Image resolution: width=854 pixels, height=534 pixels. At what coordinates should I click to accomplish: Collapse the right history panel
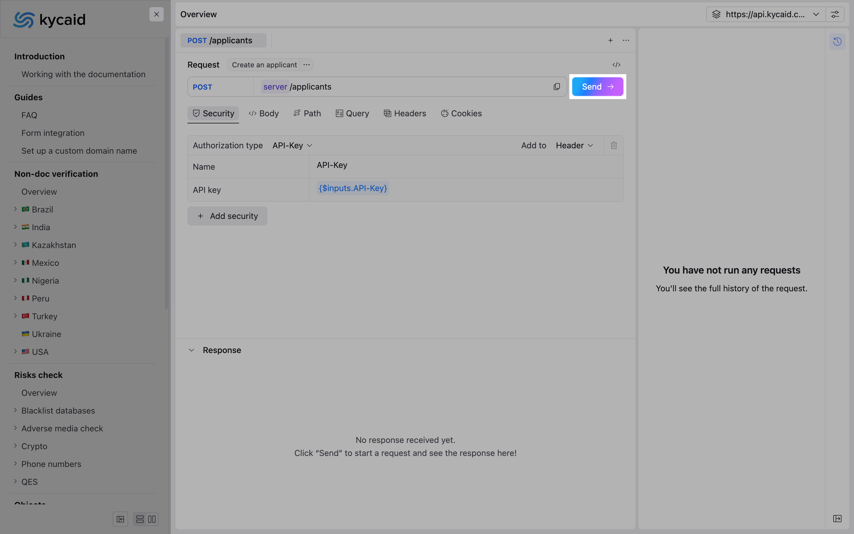(837, 519)
